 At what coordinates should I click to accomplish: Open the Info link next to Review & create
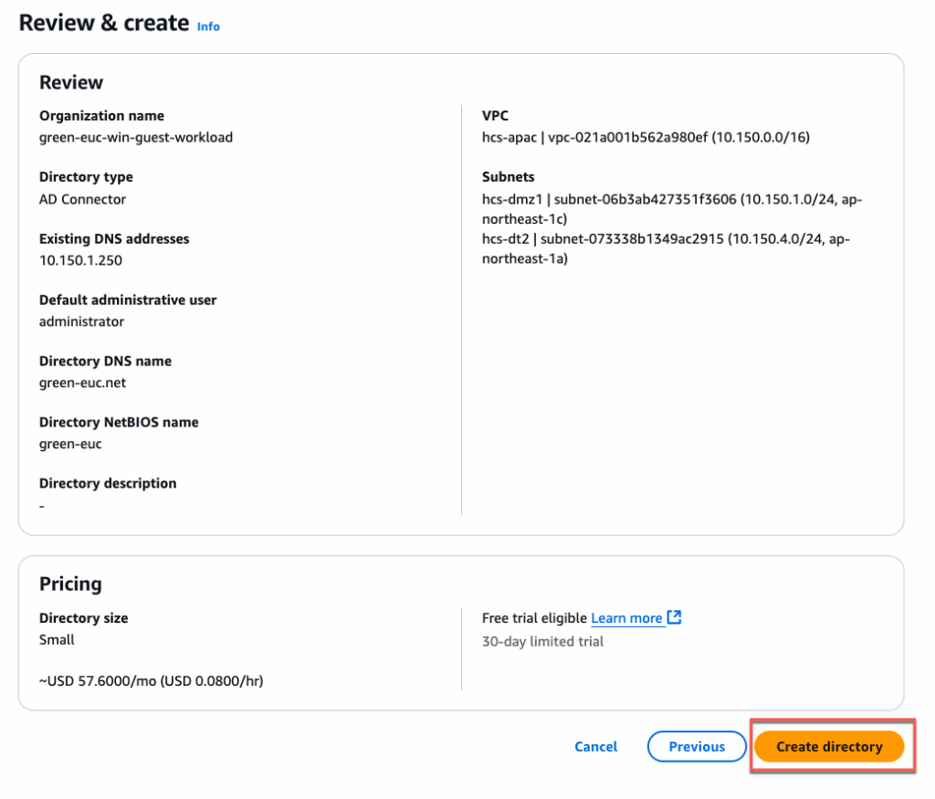click(208, 26)
